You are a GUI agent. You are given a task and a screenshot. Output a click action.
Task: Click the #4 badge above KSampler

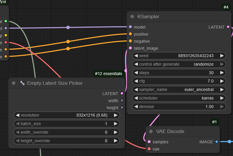pos(226,7)
